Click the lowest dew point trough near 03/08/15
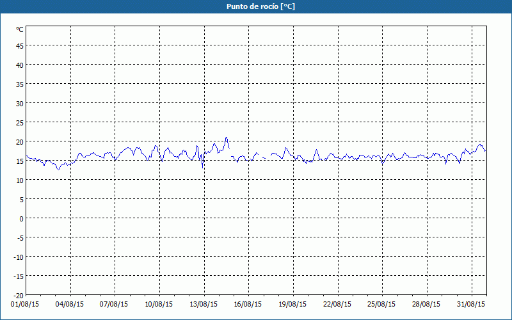 pyautogui.click(x=59, y=170)
